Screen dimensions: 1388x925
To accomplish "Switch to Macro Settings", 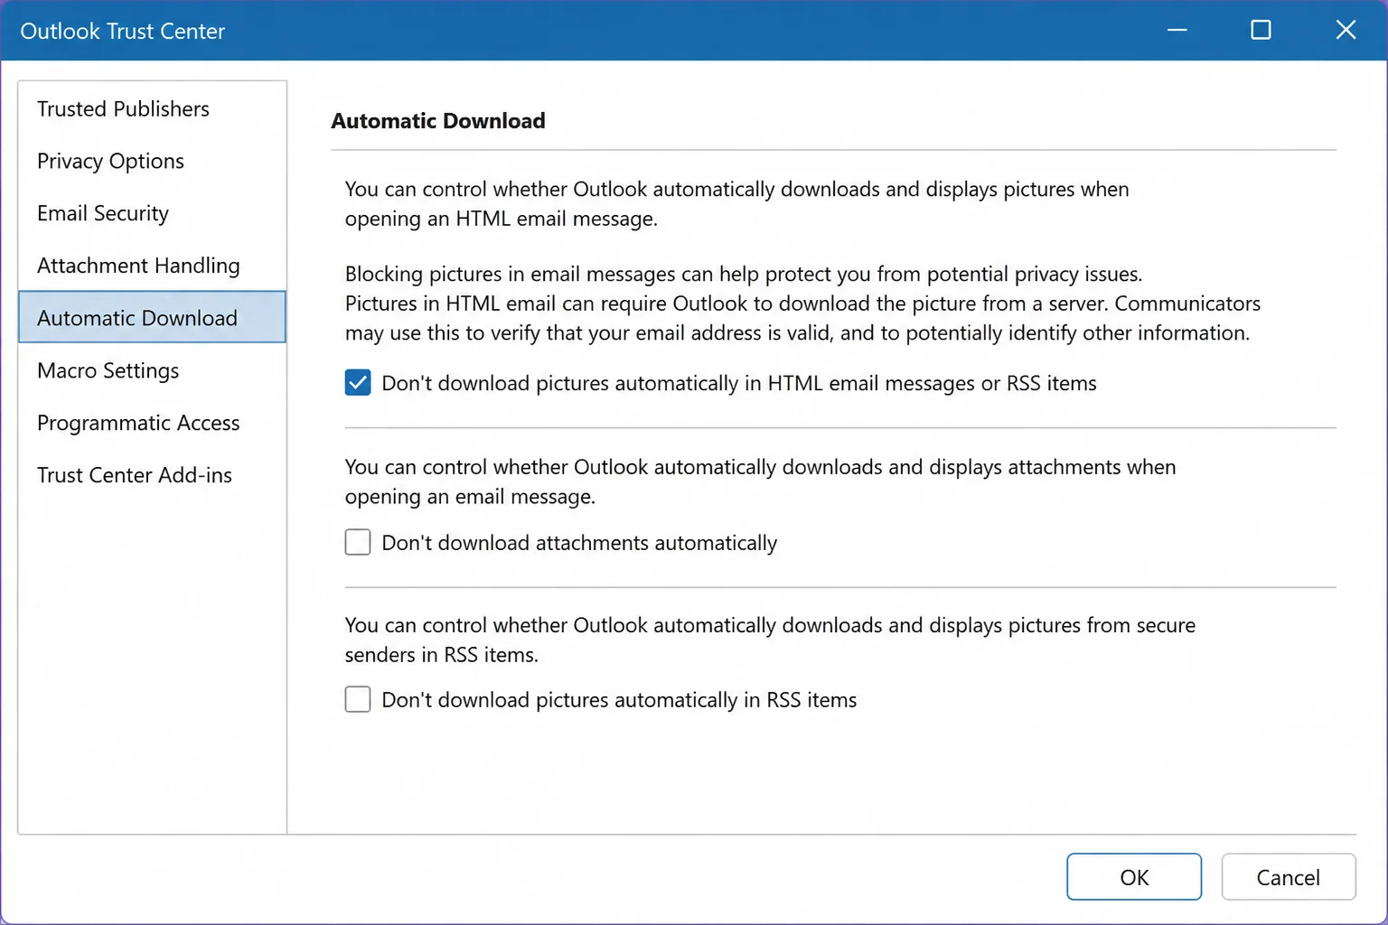I will [152, 370].
